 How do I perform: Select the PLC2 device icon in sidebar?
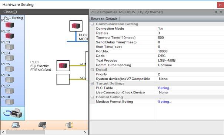pos(10,36)
